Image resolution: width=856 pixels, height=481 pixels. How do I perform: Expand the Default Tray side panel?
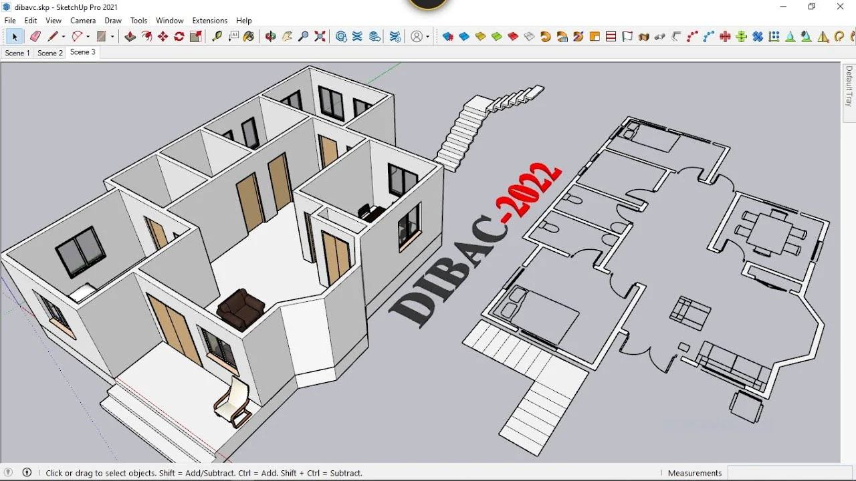tap(849, 87)
